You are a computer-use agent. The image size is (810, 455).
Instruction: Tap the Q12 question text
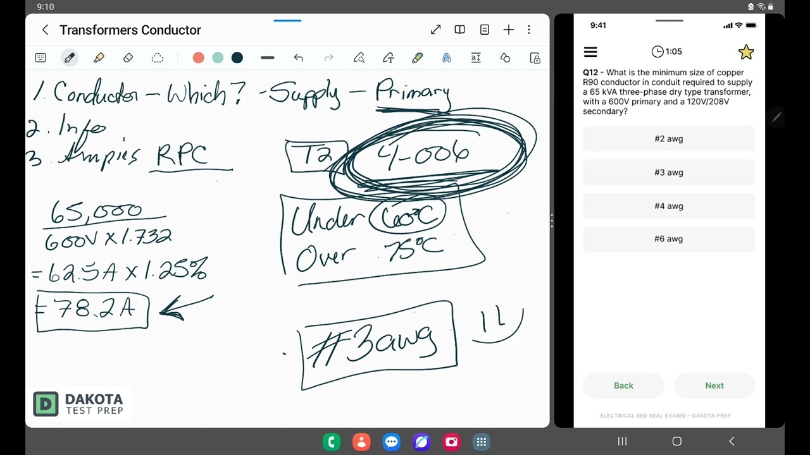668,92
